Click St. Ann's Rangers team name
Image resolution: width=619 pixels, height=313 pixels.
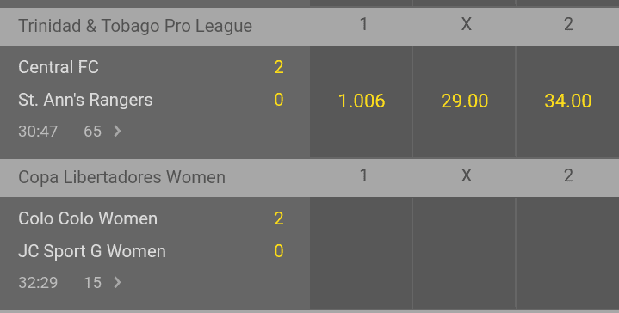click(x=85, y=100)
